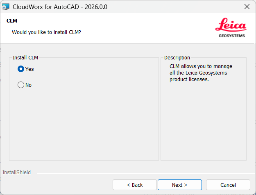Image resolution: width=256 pixels, height=195 pixels.
Task: Click the CloudWorx for AutoCAD title text
Action: click(60, 7)
